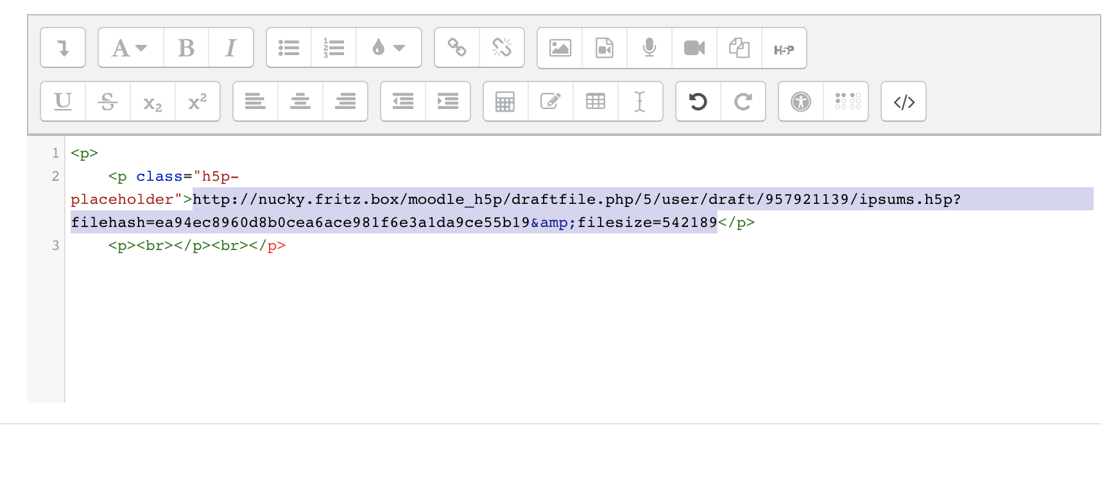
Task: Open the pencil edit tool
Action: pyautogui.click(x=551, y=101)
